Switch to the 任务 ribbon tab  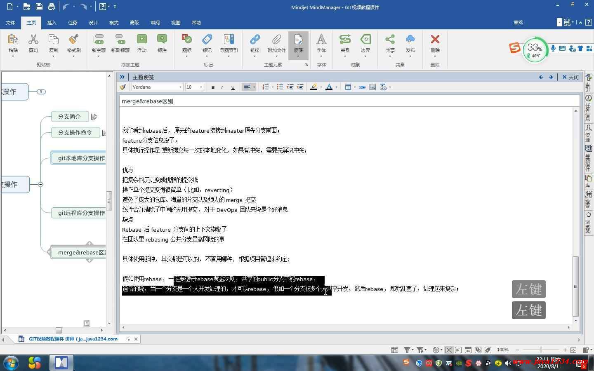[x=73, y=23]
